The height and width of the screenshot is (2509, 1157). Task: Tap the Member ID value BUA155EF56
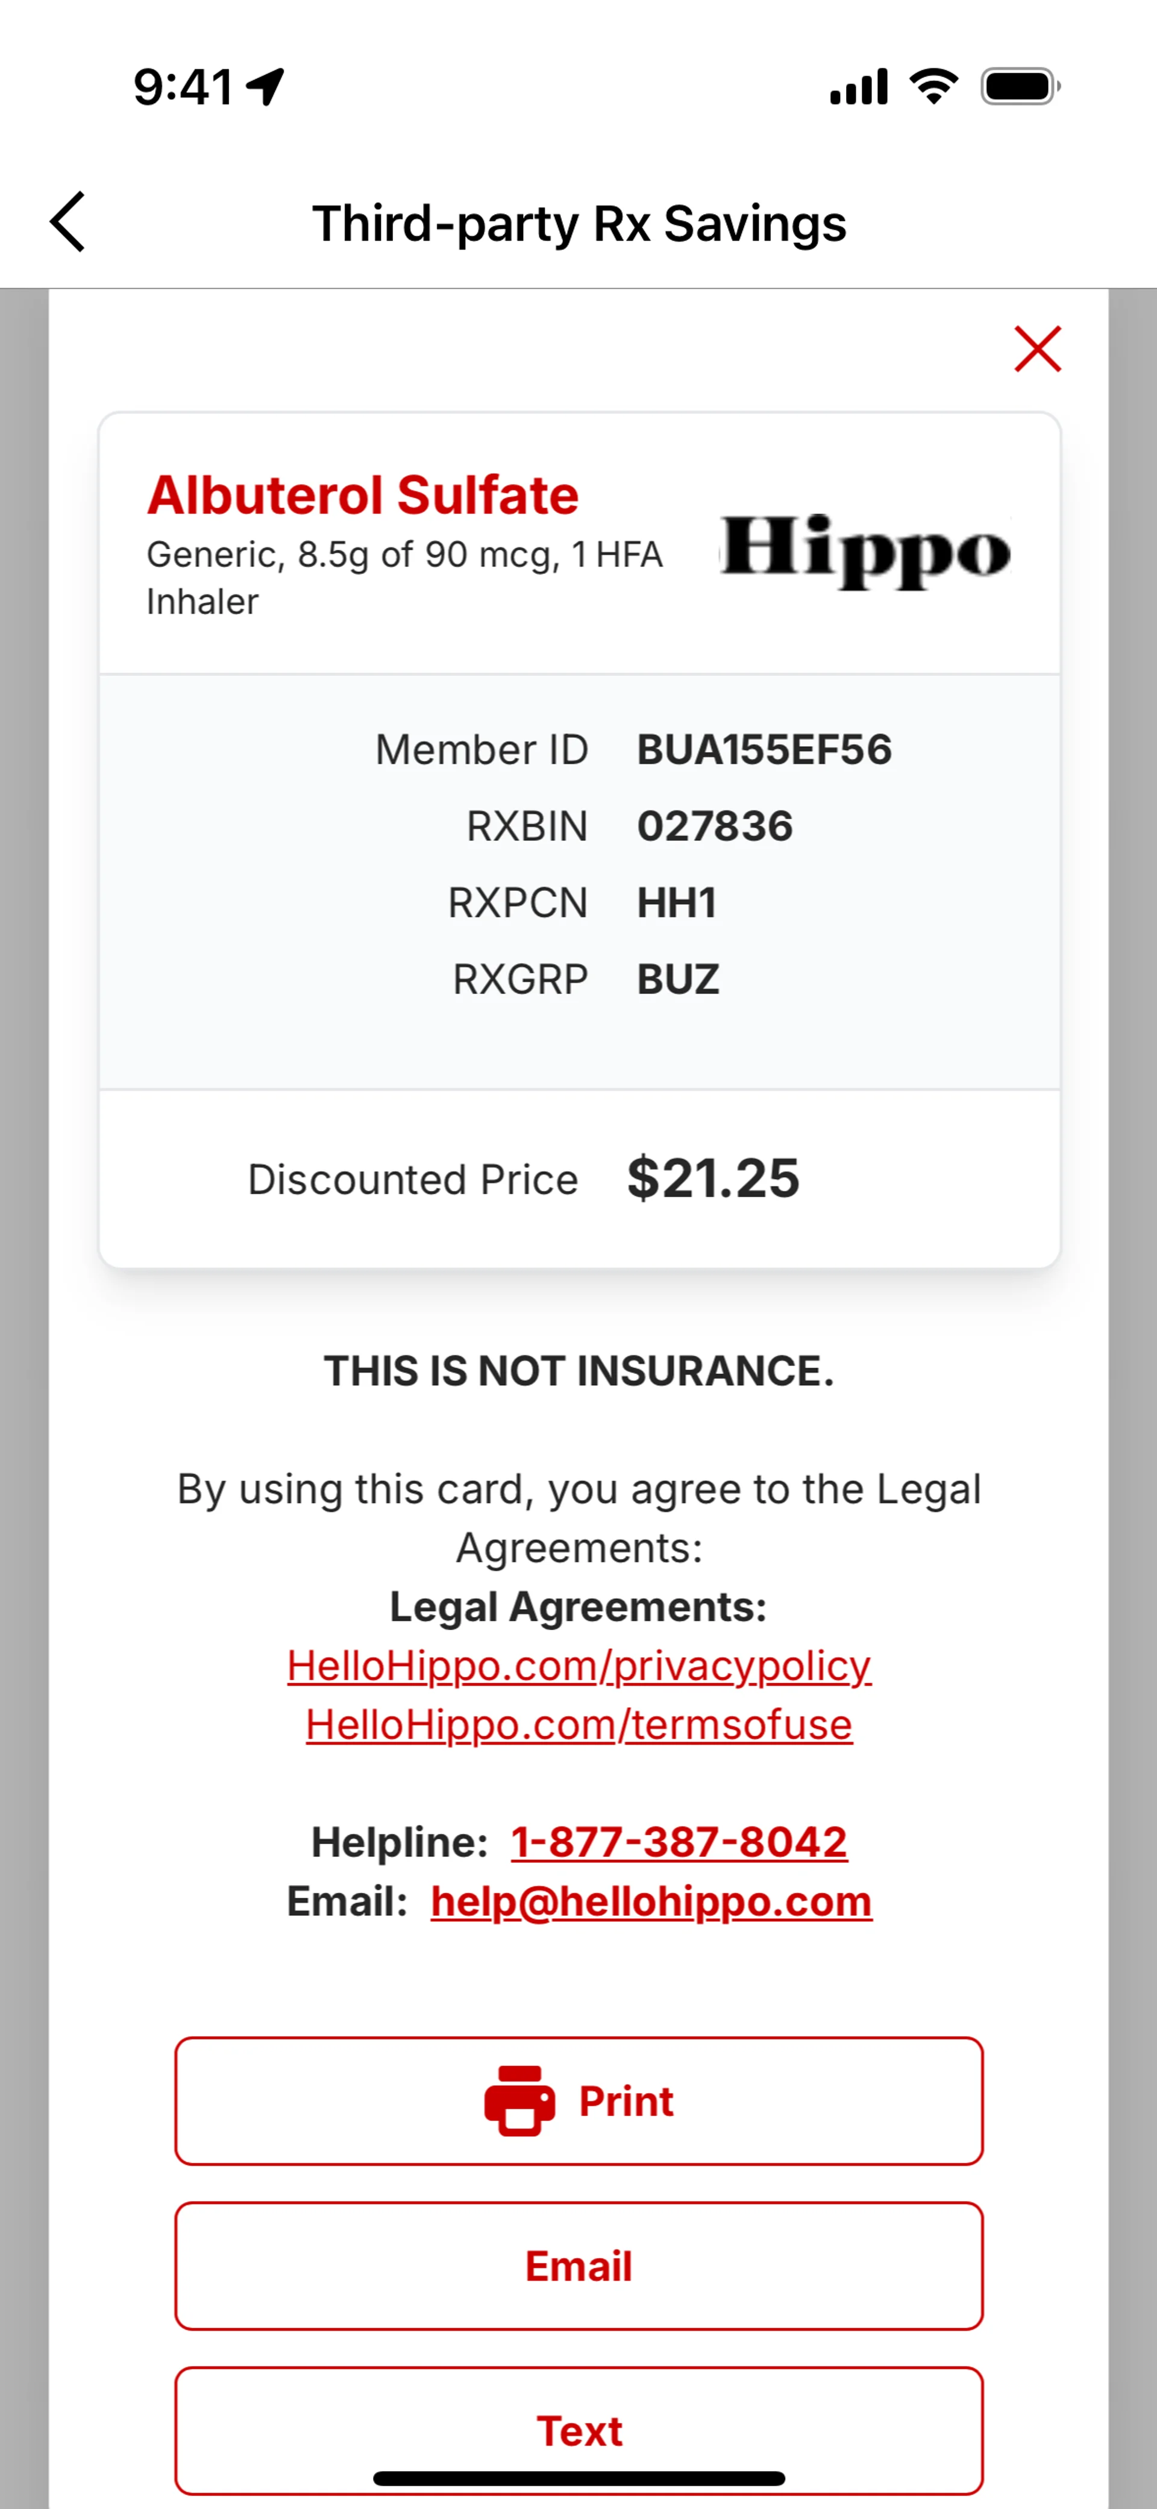pos(763,750)
